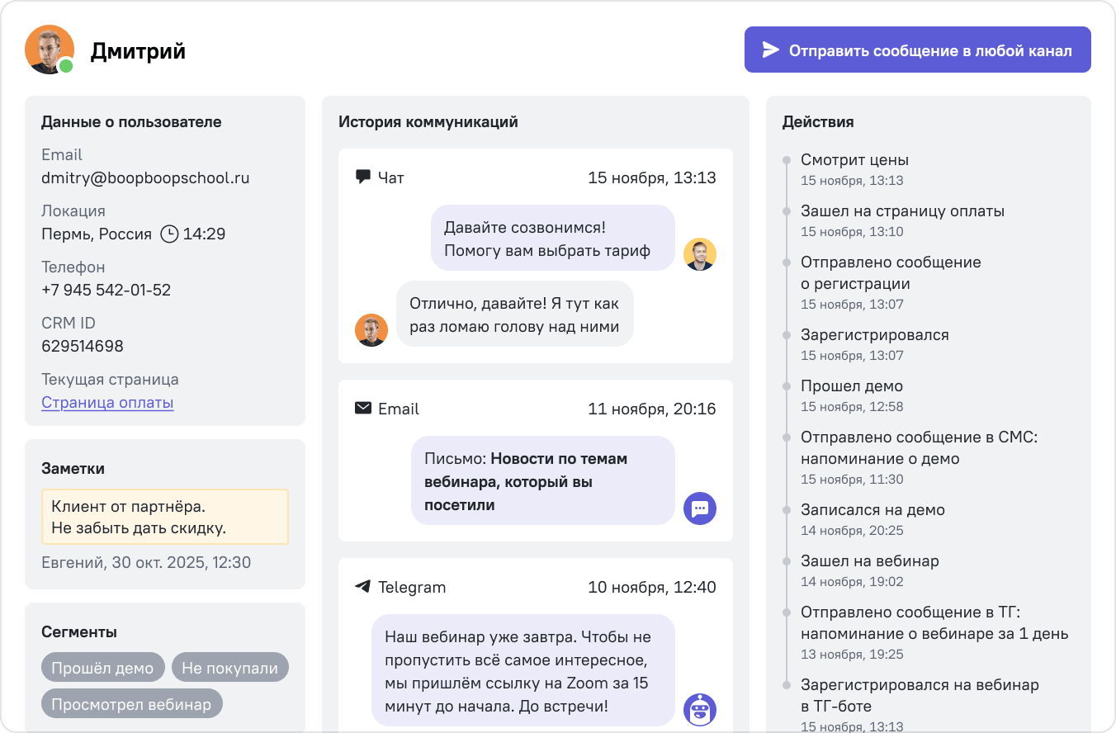Open the email 'Новости по темам вебинара'
The width and height of the screenshot is (1116, 733).
[543, 480]
